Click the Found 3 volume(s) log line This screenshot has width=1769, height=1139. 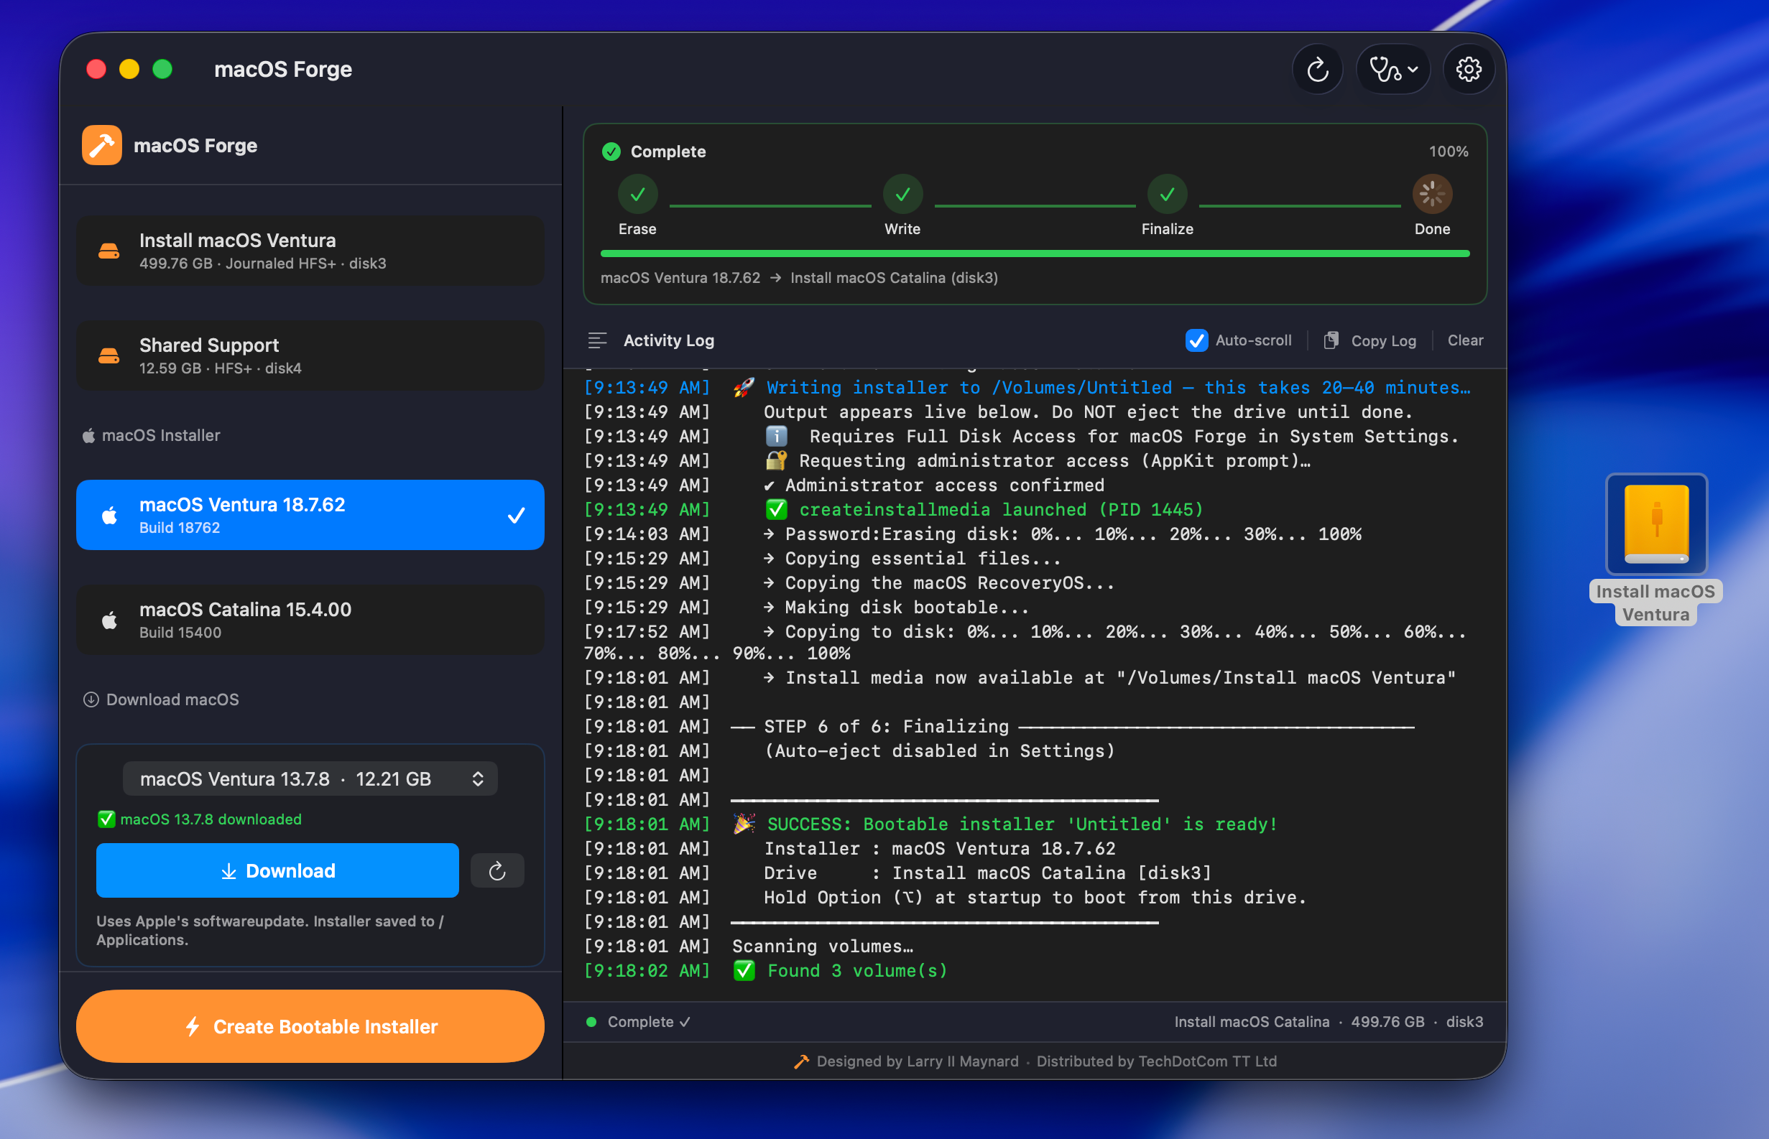tap(766, 970)
